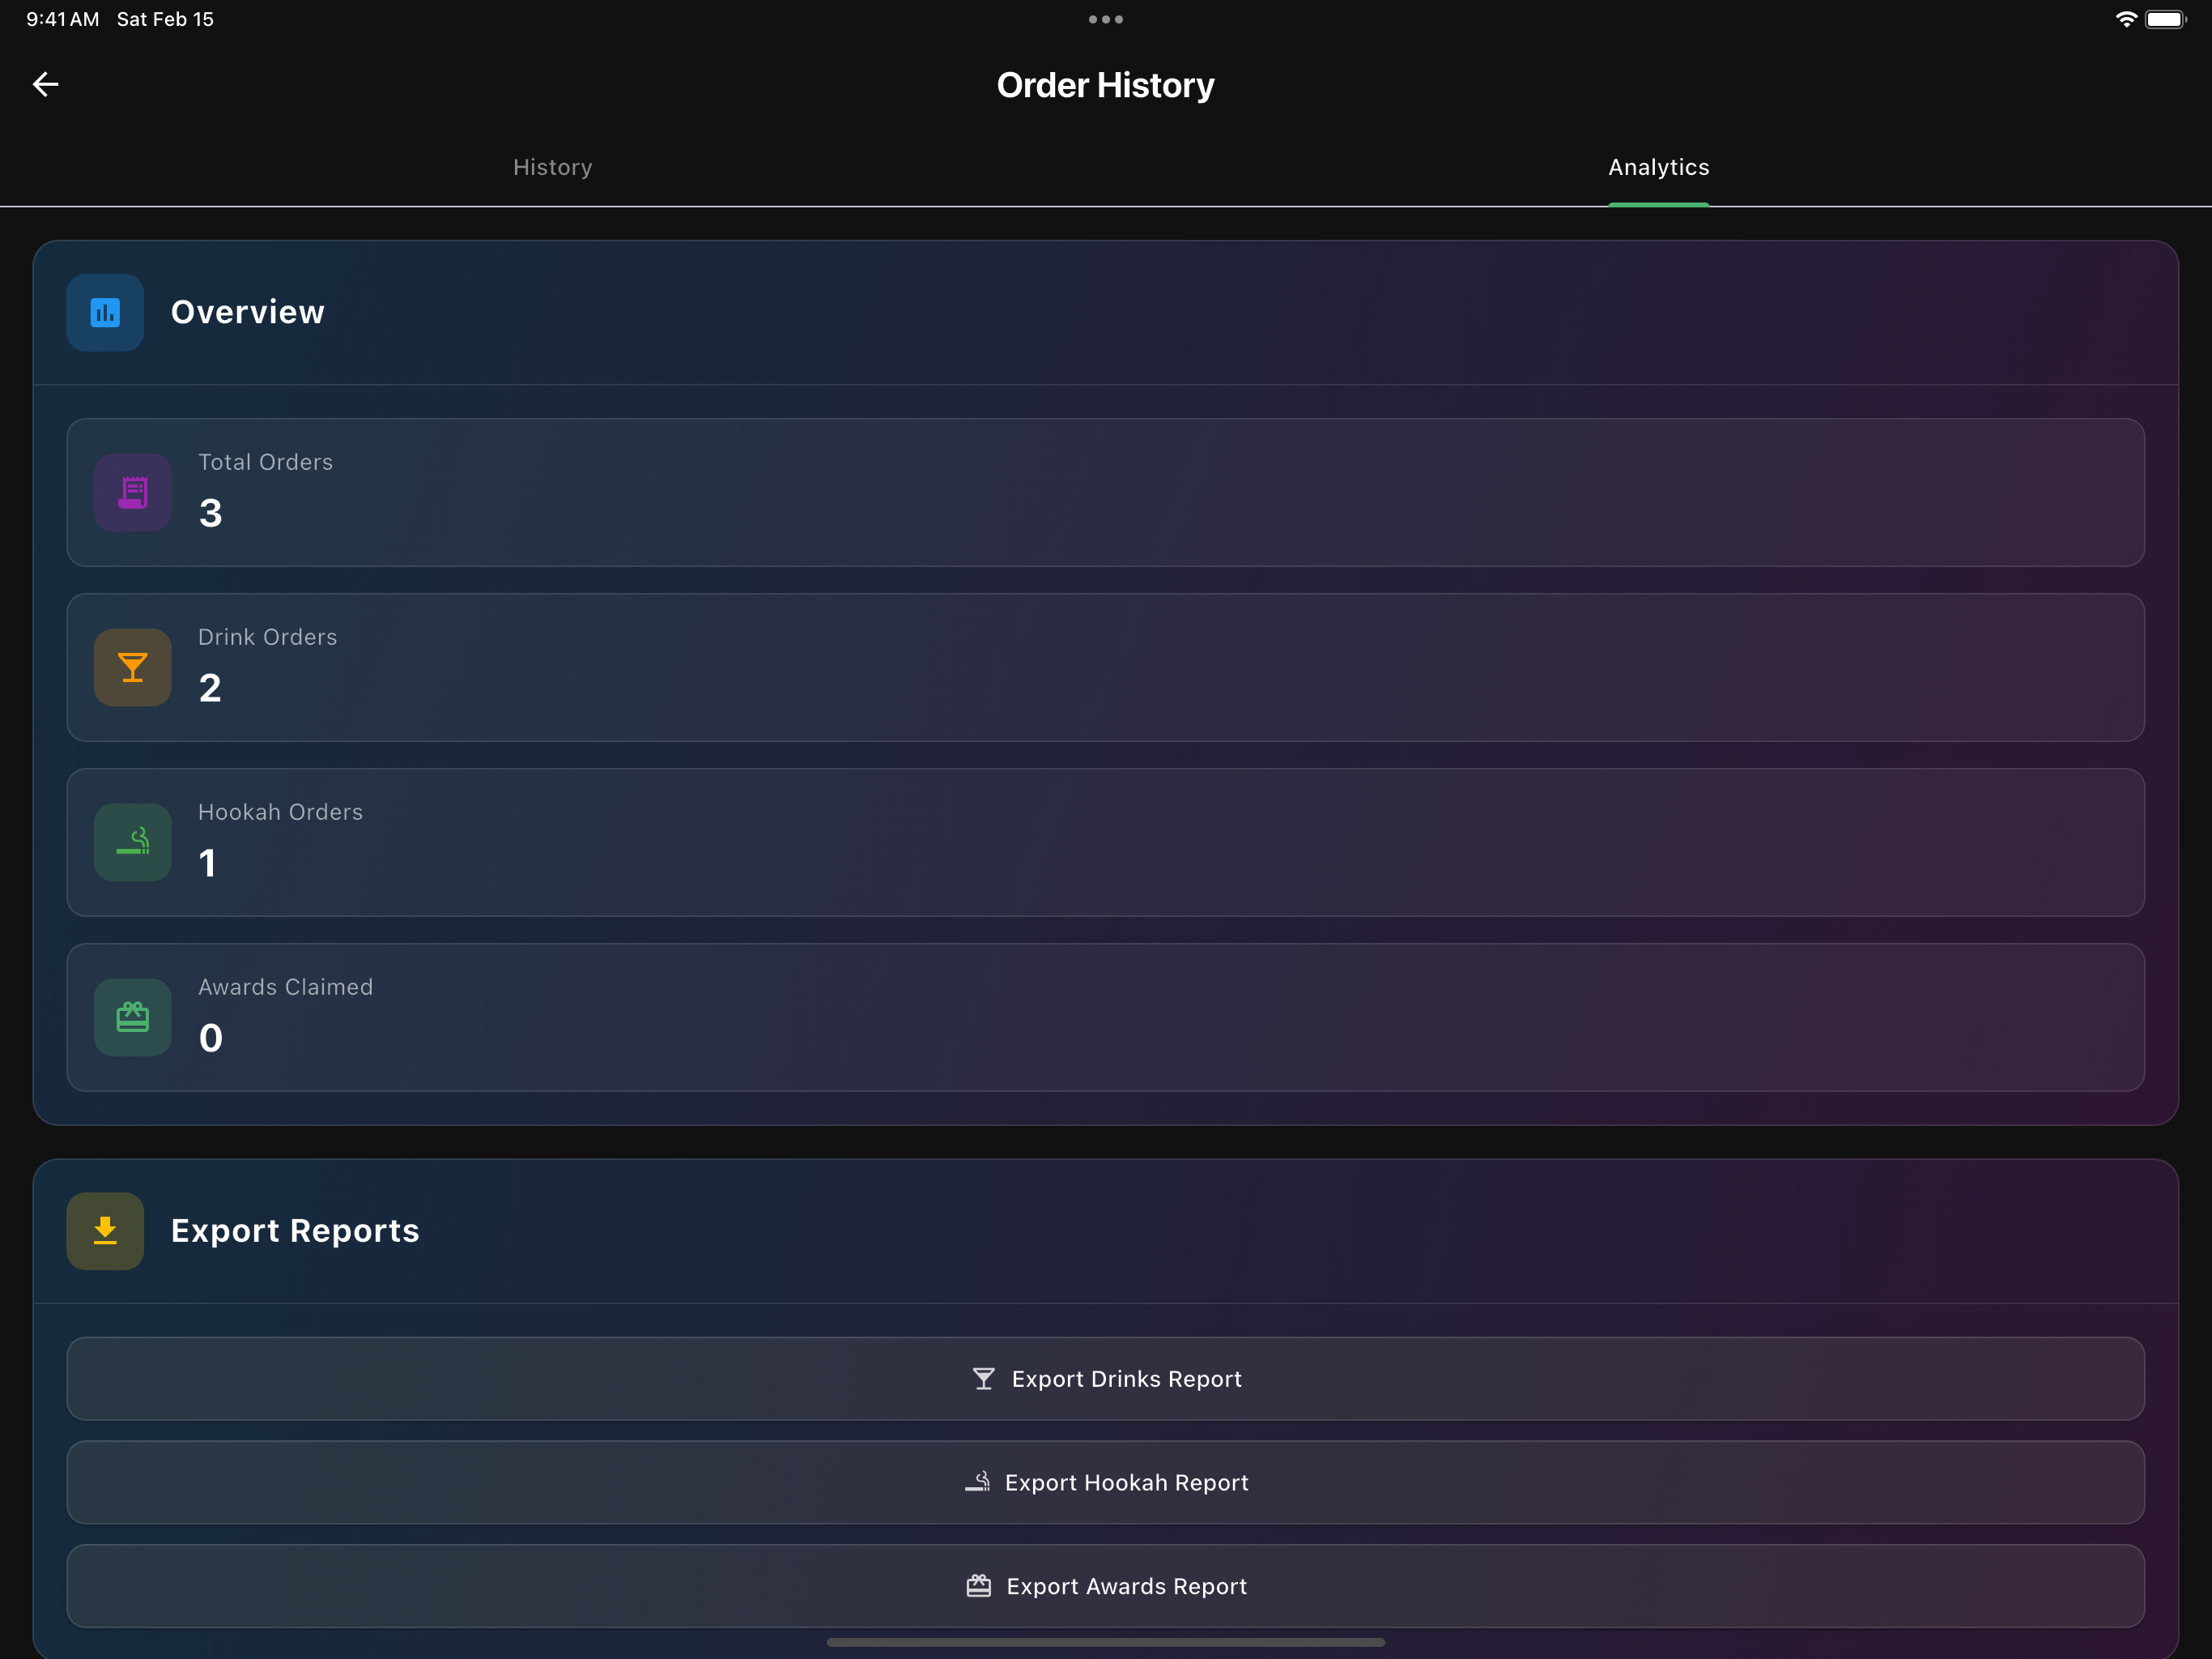Switch to the History tab

pyautogui.click(x=553, y=167)
